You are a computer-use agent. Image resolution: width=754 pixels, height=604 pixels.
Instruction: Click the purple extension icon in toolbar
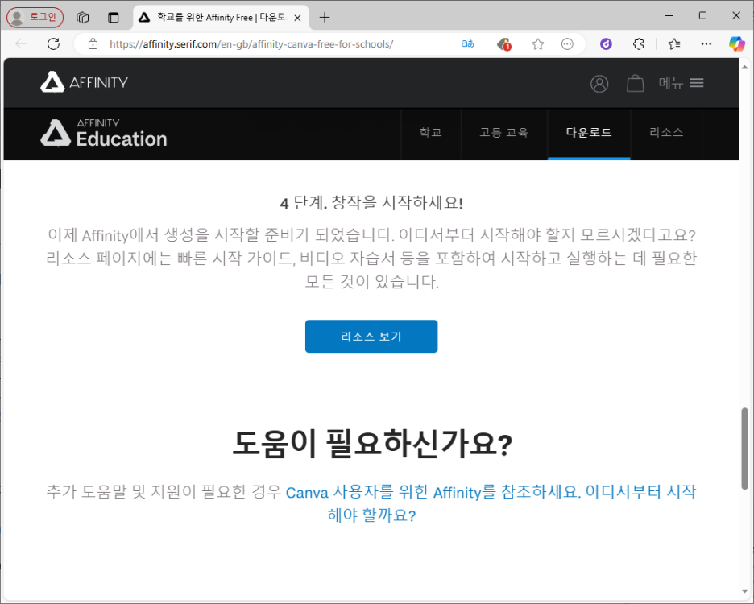(x=606, y=44)
